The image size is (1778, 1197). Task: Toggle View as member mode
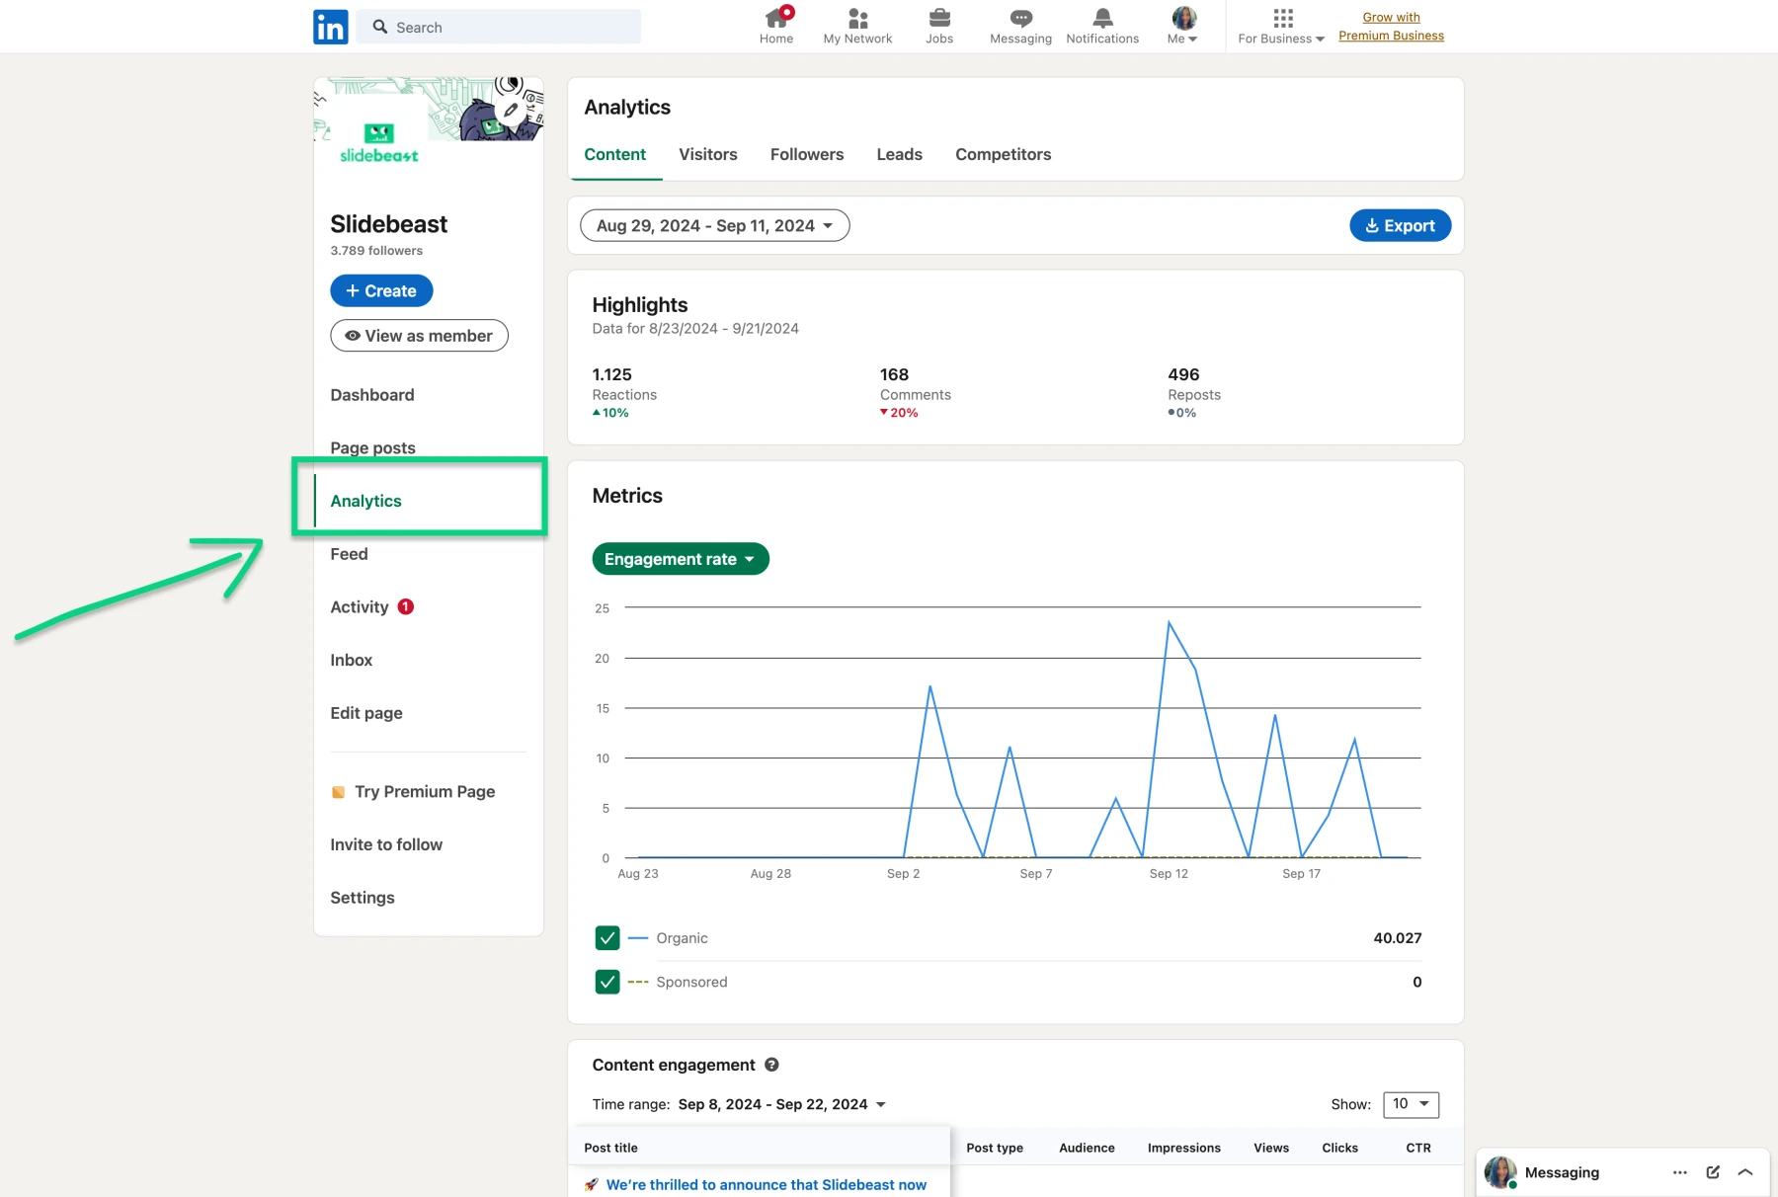[x=419, y=336]
